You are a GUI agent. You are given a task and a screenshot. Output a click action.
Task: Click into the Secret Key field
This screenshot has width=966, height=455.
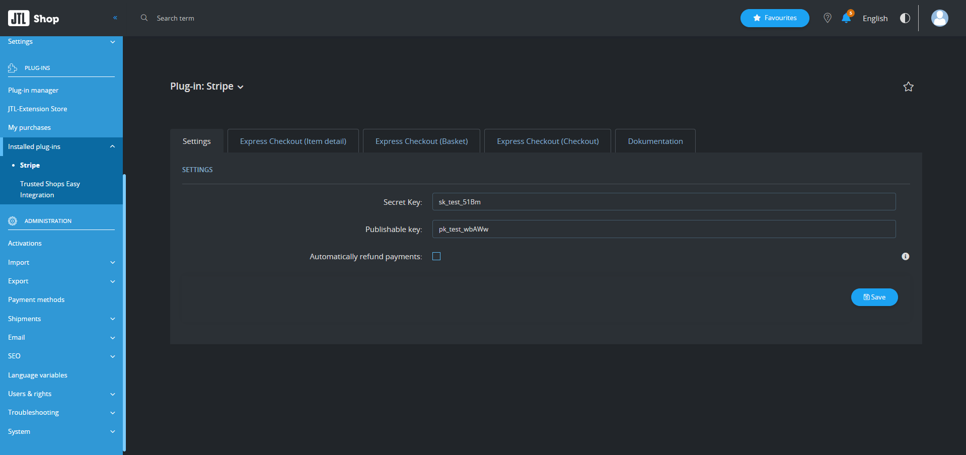663,202
